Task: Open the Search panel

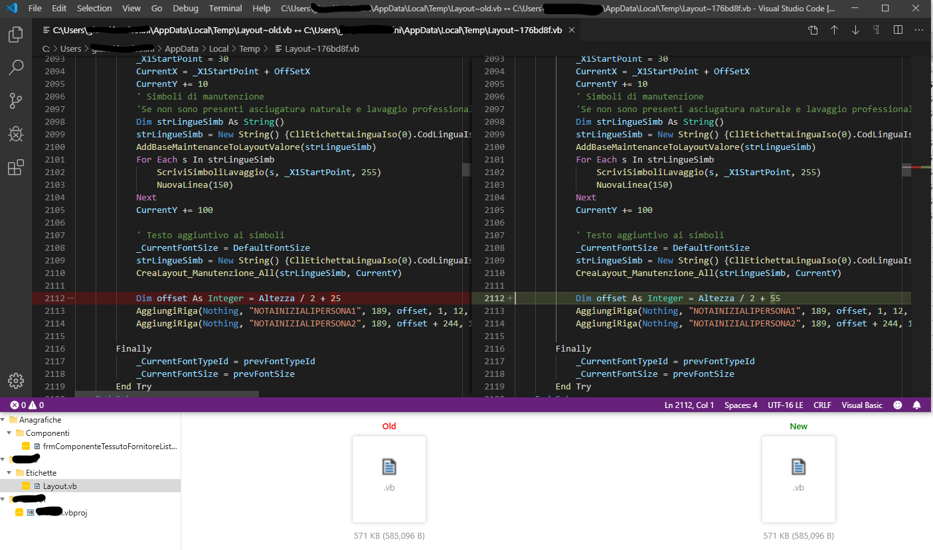Action: coord(15,67)
